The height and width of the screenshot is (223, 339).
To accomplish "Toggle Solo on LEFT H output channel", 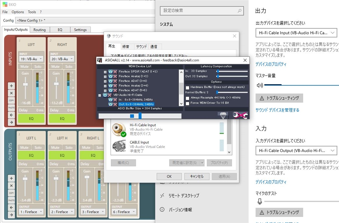I will (69, 147).
